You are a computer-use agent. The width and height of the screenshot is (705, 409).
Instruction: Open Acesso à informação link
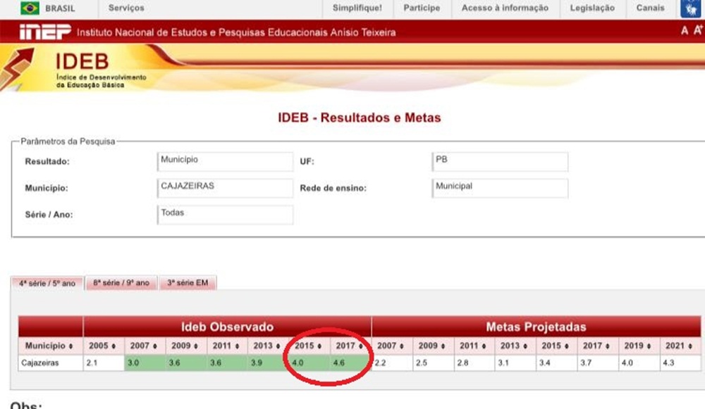504,8
